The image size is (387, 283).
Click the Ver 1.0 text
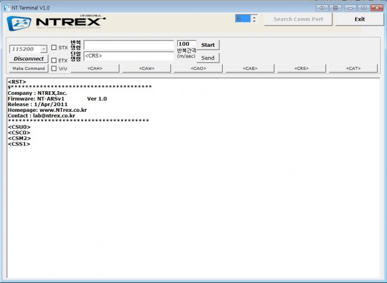(x=97, y=99)
